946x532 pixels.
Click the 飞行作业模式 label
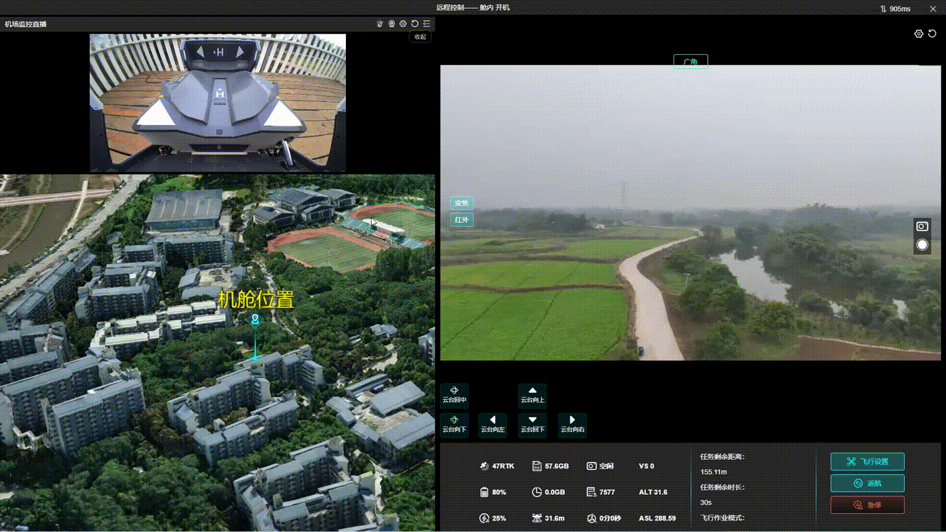point(722,518)
